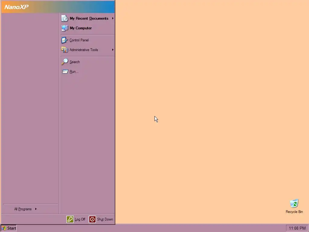Viewport: 309px width, 232px height.
Task: Click the Recycle Bin label text
Action: 294,212
